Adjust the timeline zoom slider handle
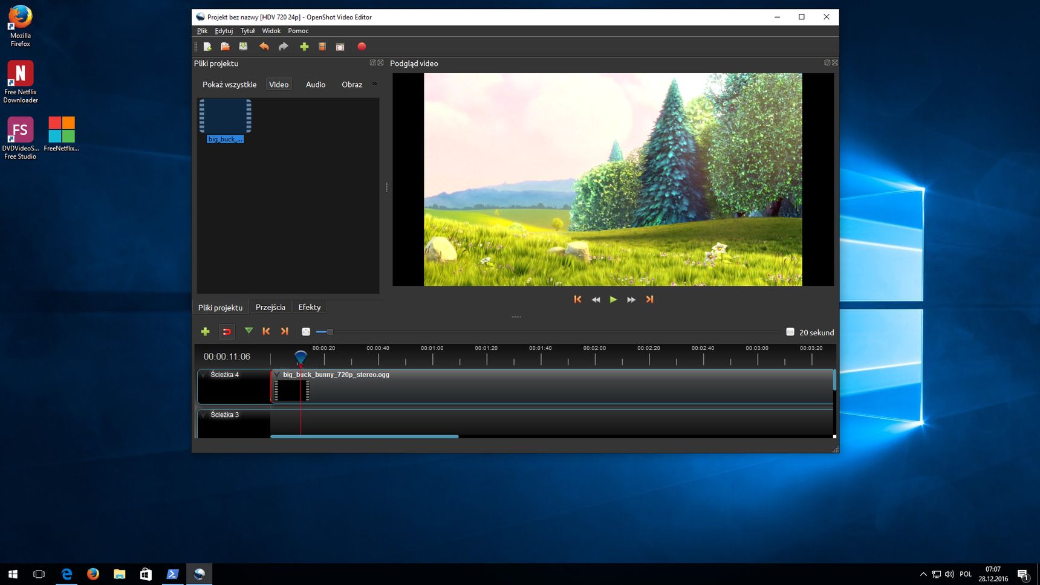This screenshot has width=1040, height=585. (x=330, y=332)
